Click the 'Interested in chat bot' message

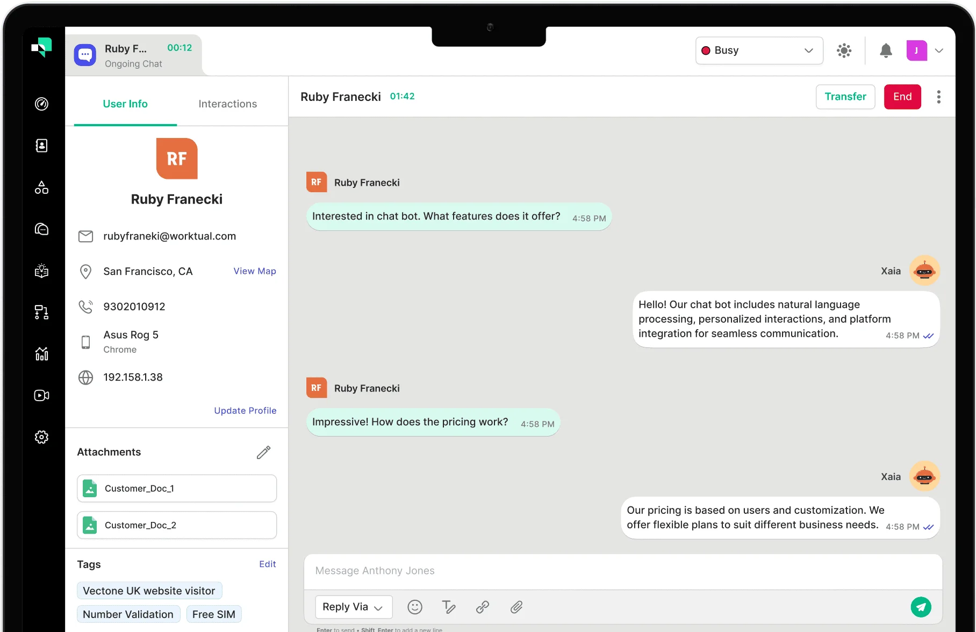coord(459,217)
